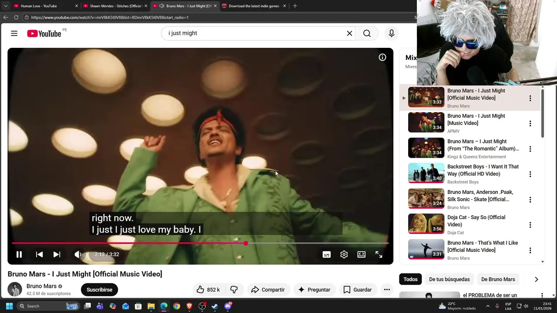Show hidden system tray icons
Screen dimensions: 557x313
(x=488, y=306)
